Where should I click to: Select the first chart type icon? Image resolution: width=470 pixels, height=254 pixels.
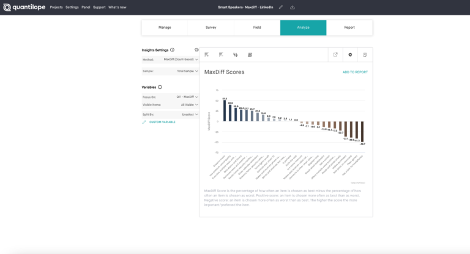tap(206, 55)
